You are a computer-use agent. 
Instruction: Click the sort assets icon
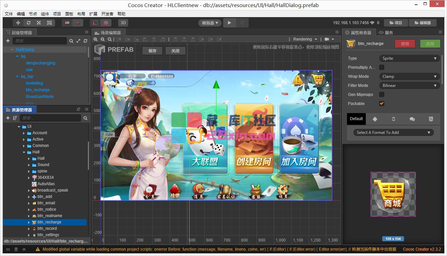click(15, 118)
